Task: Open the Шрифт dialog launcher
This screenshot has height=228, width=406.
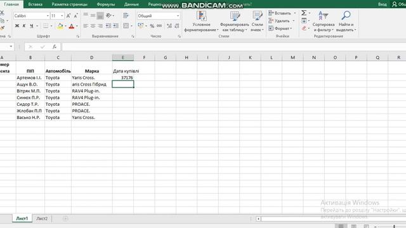Action: point(77,37)
